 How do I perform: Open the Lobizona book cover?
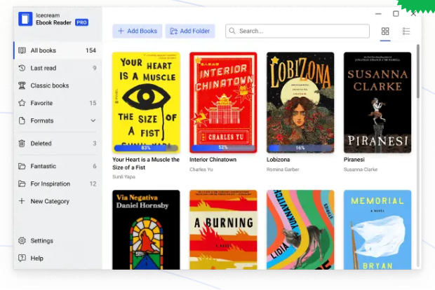[300, 102]
